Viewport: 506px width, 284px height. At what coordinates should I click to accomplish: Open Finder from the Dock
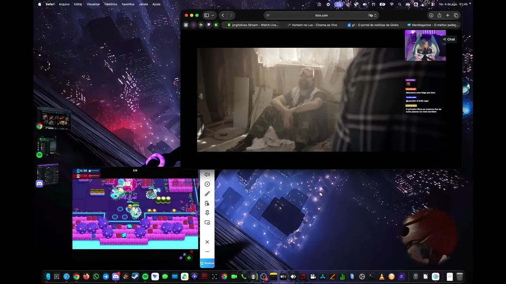tap(47, 277)
